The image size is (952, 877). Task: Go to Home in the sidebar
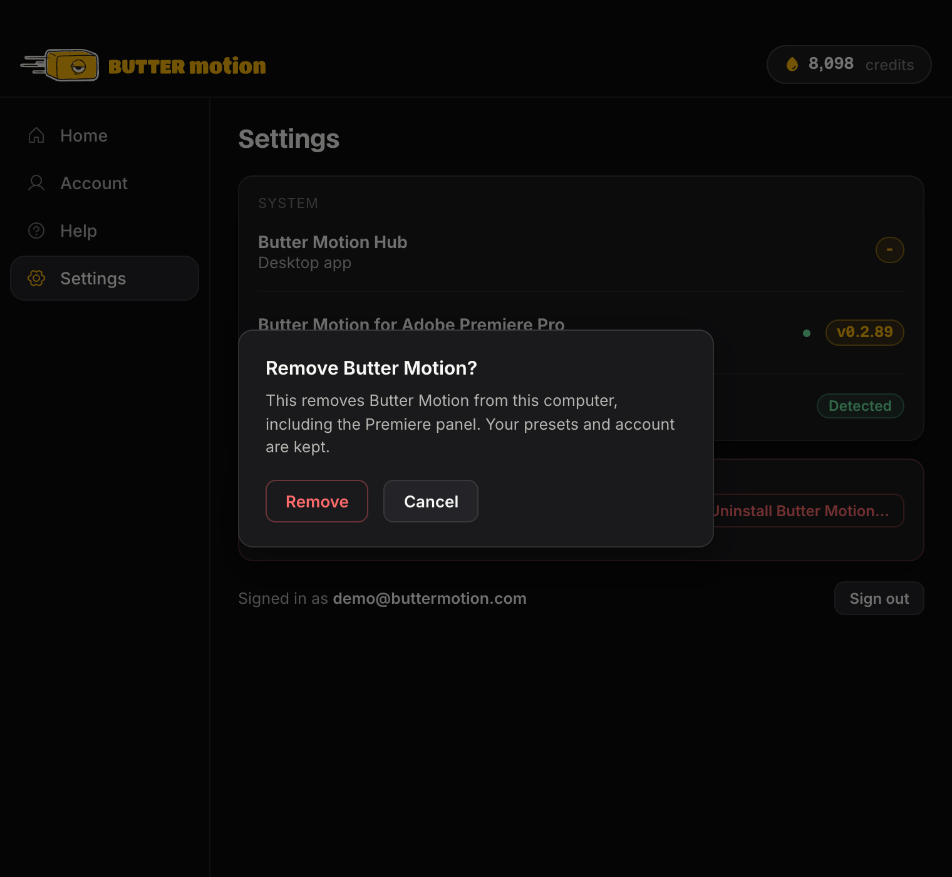pyautogui.click(x=105, y=135)
